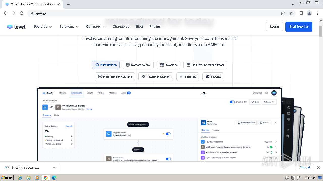The width and height of the screenshot is (323, 181).
Task: Click the page vertical scrollbar thumb
Action: (x=321, y=31)
